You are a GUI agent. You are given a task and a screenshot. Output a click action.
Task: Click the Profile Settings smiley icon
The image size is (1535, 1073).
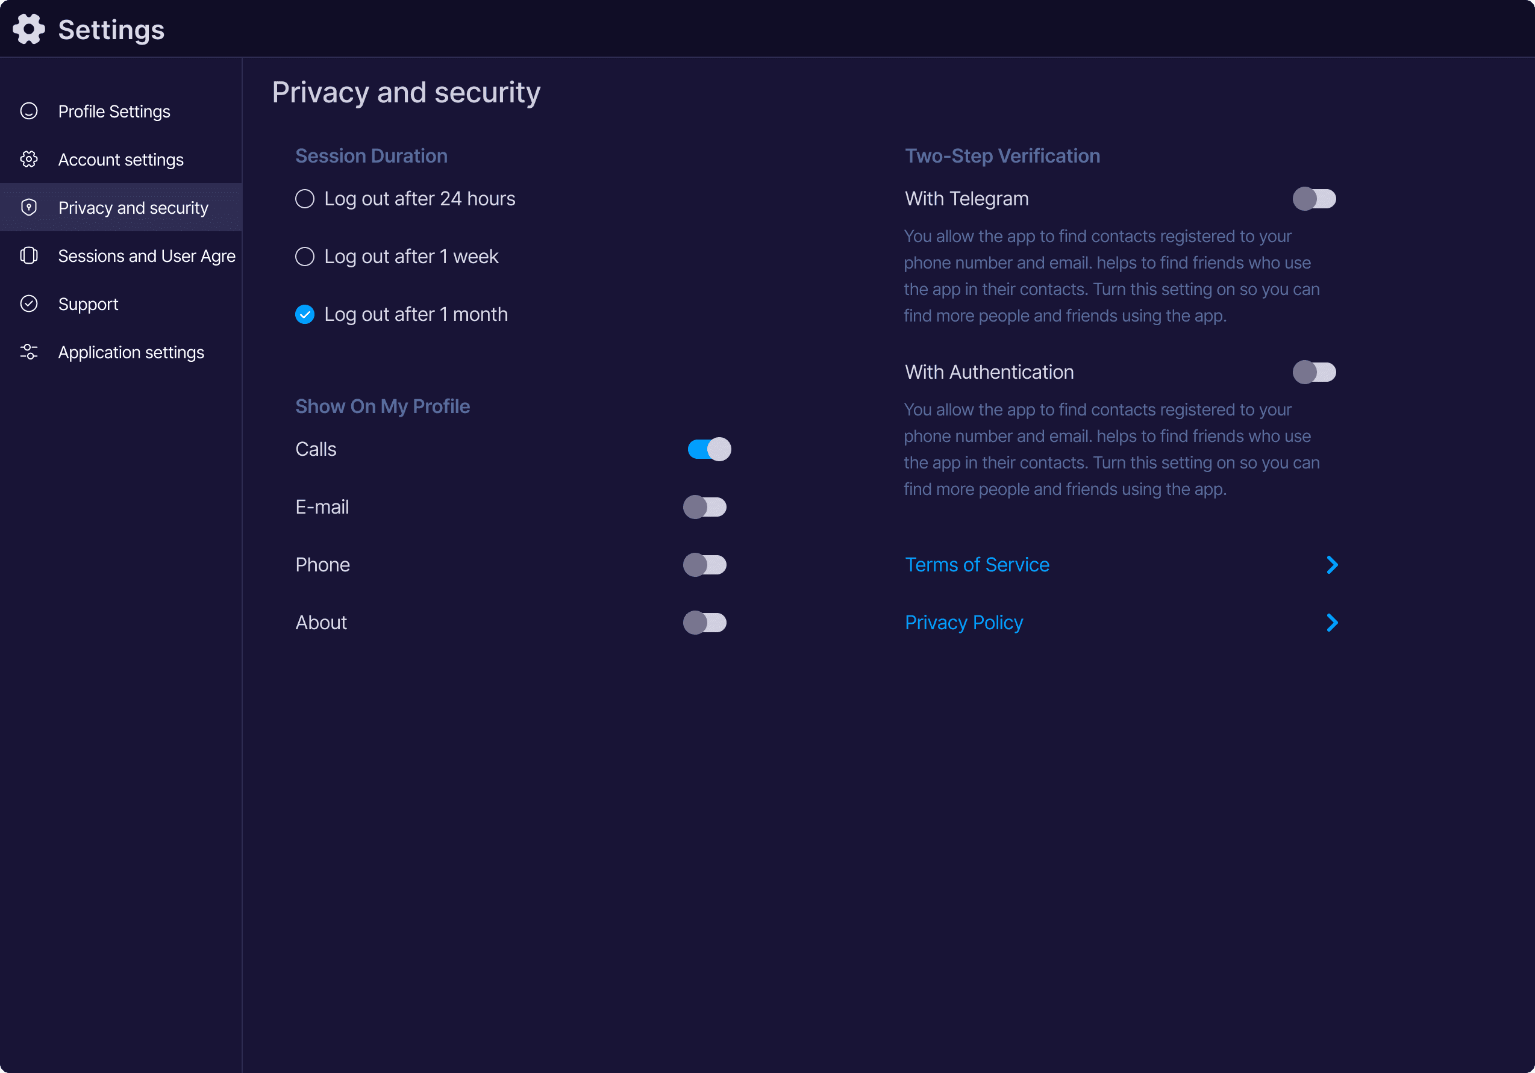[x=29, y=111]
